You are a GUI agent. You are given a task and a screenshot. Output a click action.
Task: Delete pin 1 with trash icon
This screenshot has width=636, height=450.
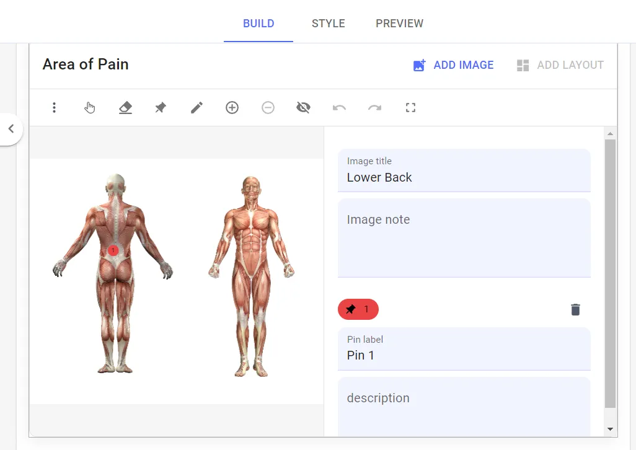point(575,309)
